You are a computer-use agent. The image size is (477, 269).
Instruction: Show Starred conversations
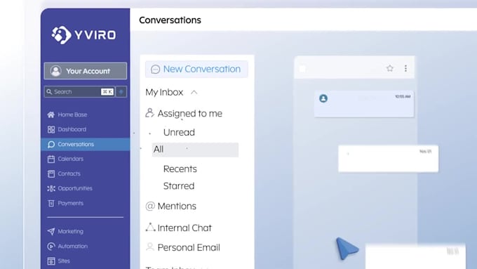[179, 186]
